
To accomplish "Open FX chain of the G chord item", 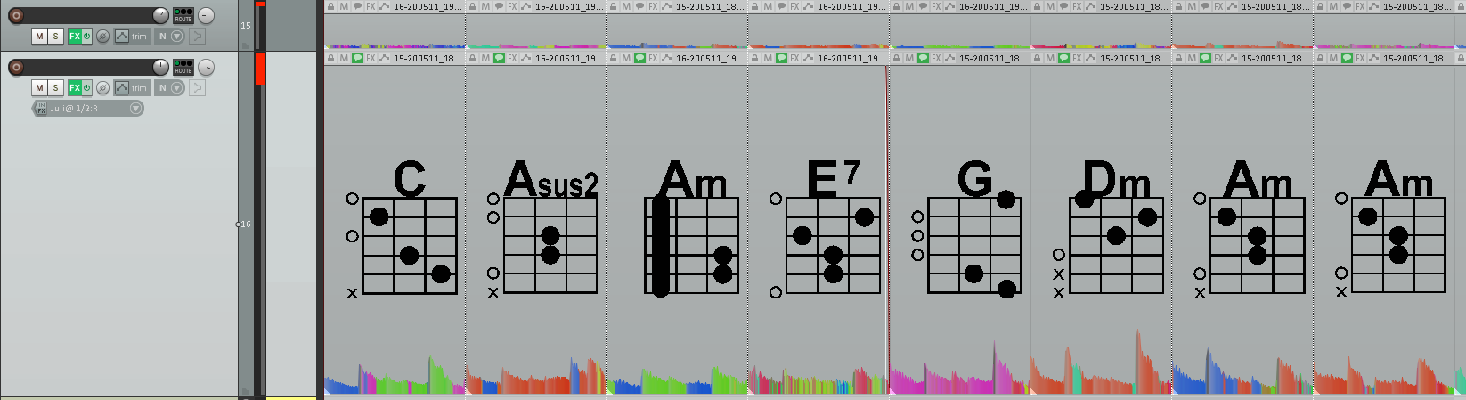I will [x=936, y=58].
